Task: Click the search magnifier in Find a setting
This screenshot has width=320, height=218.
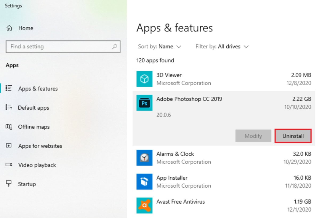Action: 115,47
